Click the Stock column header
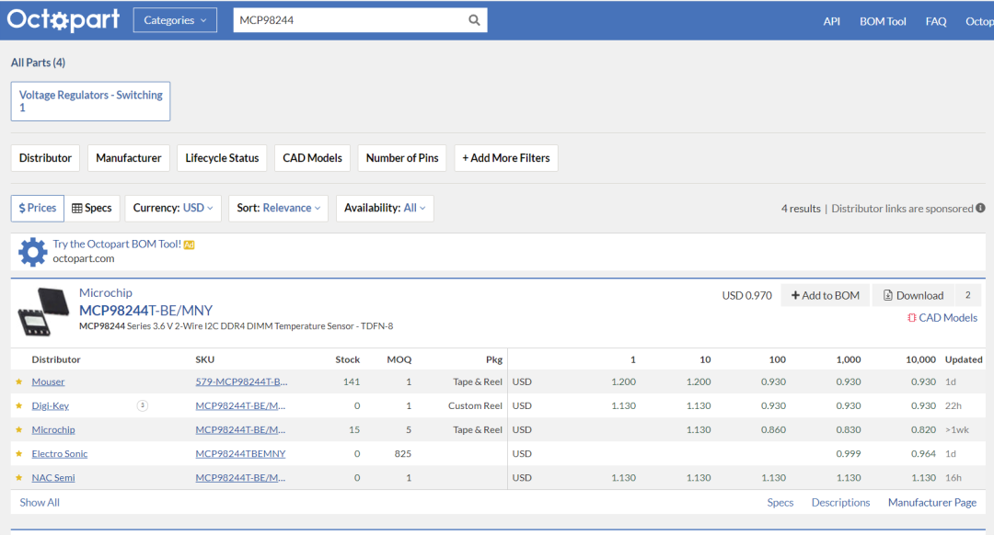994x535 pixels. (x=347, y=359)
